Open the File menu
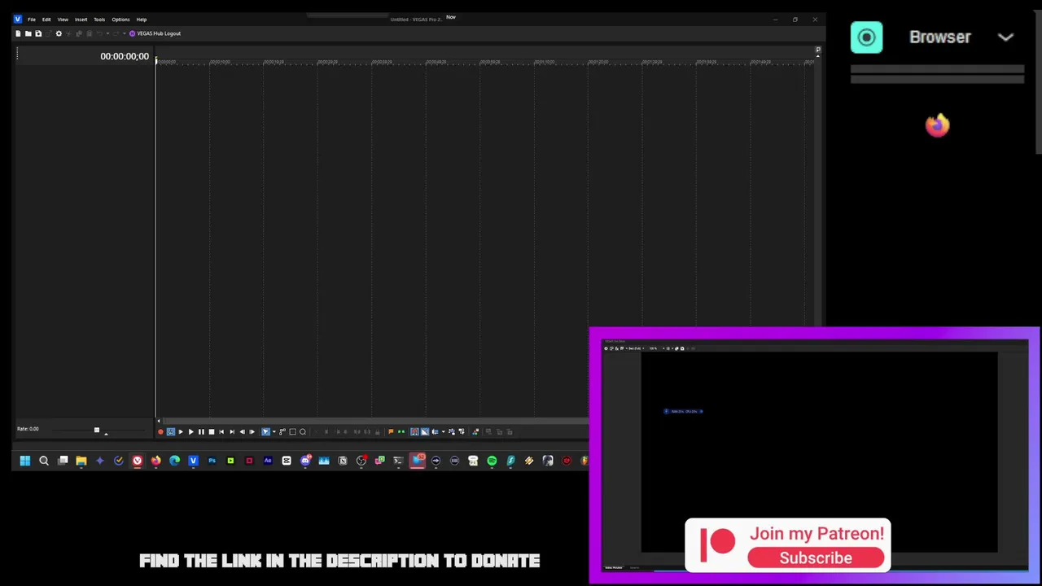Image resolution: width=1042 pixels, height=586 pixels. tap(32, 20)
